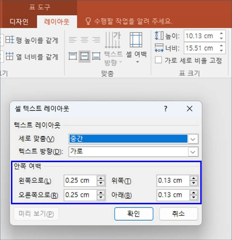This screenshot has width=232, height=240.
Task: Open the 세로 맞춤 combo box
Action: (133, 139)
